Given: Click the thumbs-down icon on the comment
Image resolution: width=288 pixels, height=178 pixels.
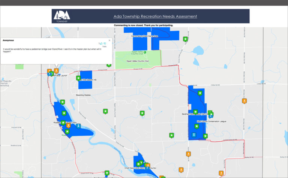Looking at the screenshot, I should tap(105, 43).
